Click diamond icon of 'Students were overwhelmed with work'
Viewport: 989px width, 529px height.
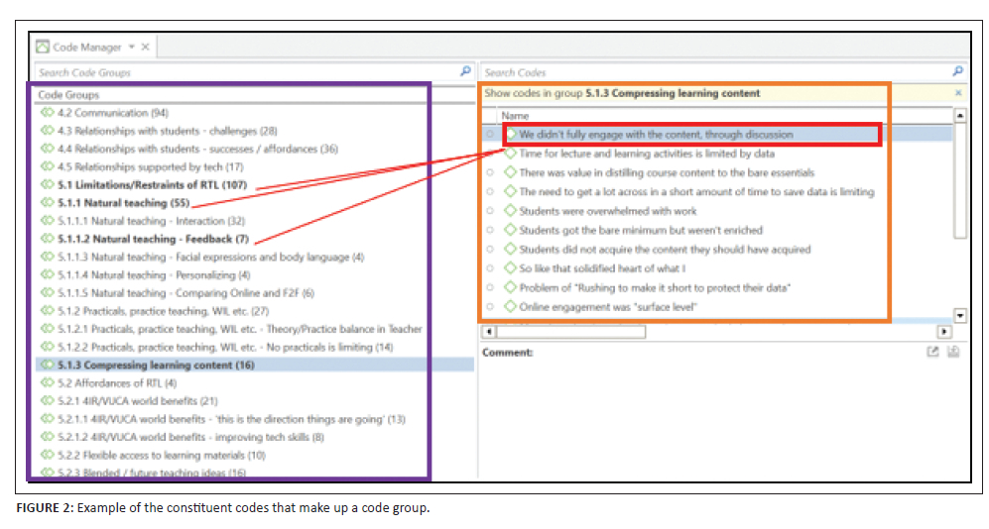coord(511,211)
